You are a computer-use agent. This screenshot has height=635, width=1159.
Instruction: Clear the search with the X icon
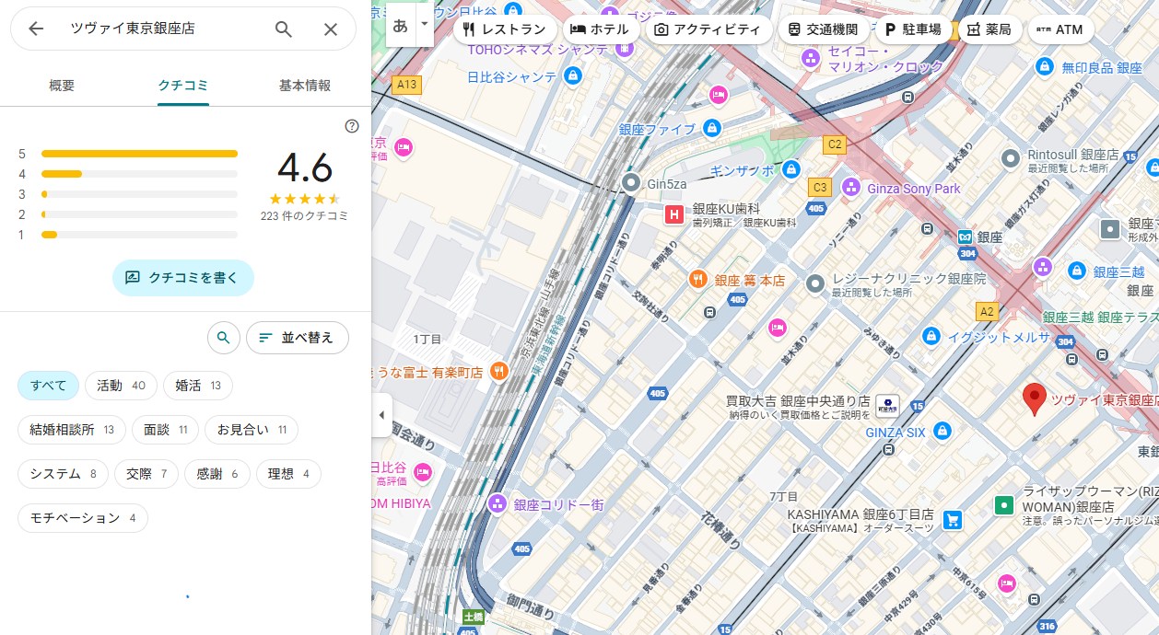331,29
